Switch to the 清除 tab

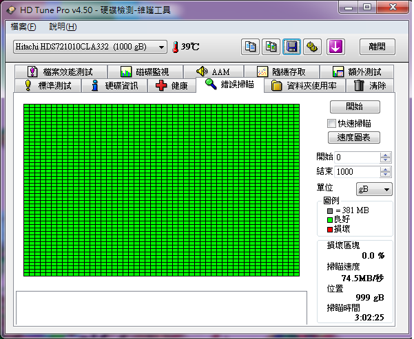pyautogui.click(x=370, y=86)
